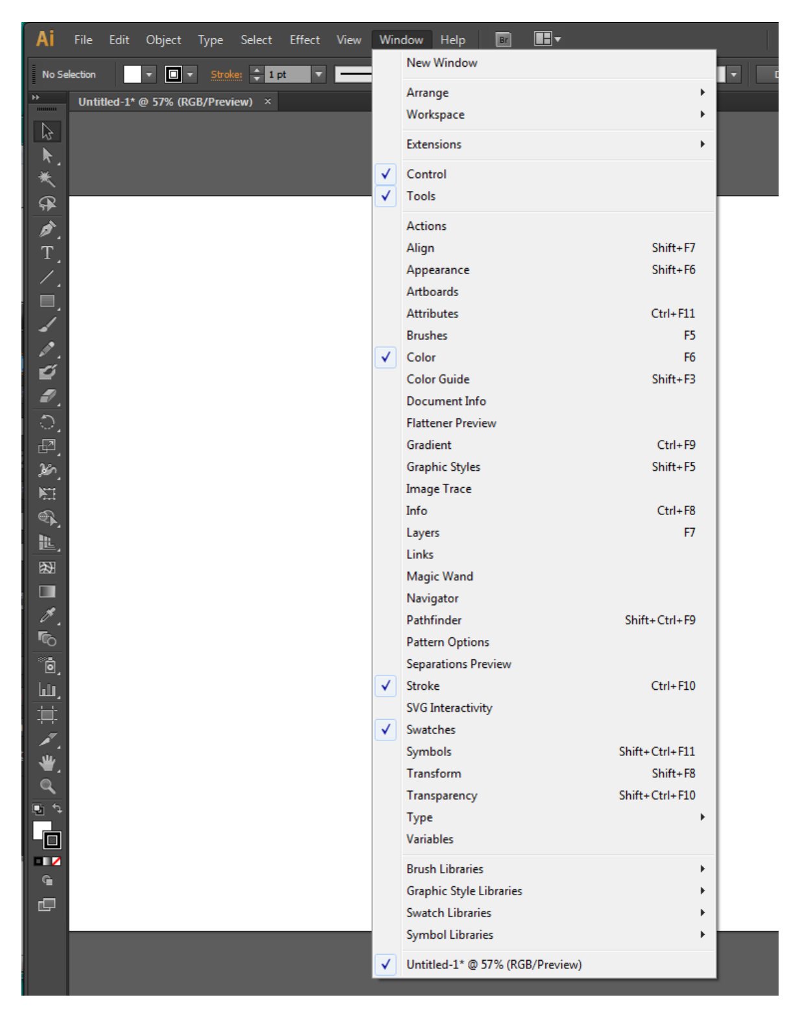The height and width of the screenshot is (1017, 800).
Task: Click the Control bar fill swatch
Action: point(132,74)
